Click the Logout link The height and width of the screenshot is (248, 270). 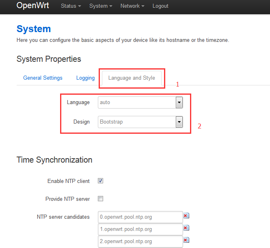click(160, 6)
